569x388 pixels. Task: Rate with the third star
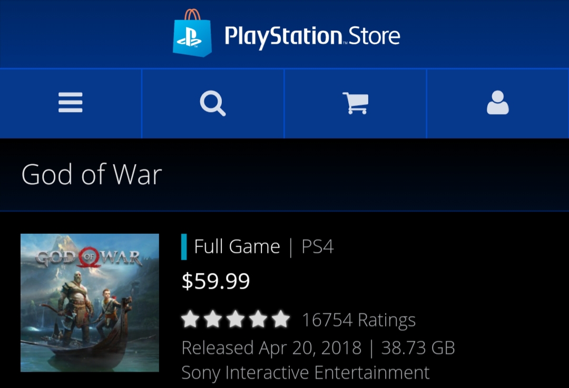(x=236, y=319)
